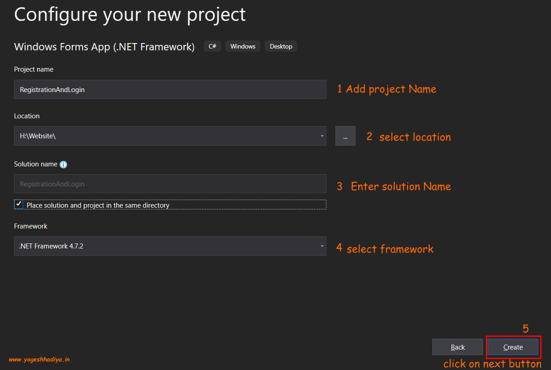
Task: Go back with the Back button
Action: pyautogui.click(x=458, y=347)
